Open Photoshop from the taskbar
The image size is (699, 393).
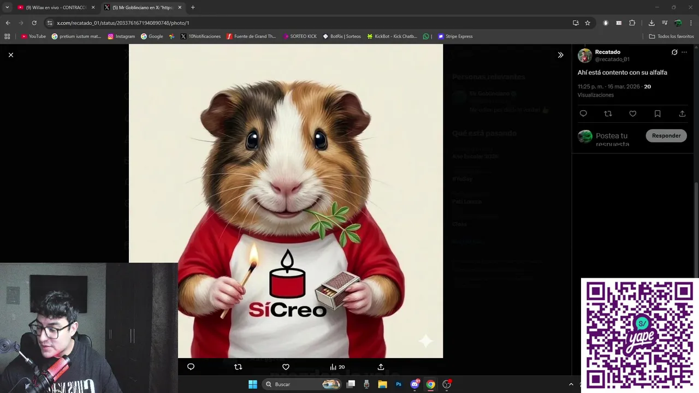click(399, 384)
